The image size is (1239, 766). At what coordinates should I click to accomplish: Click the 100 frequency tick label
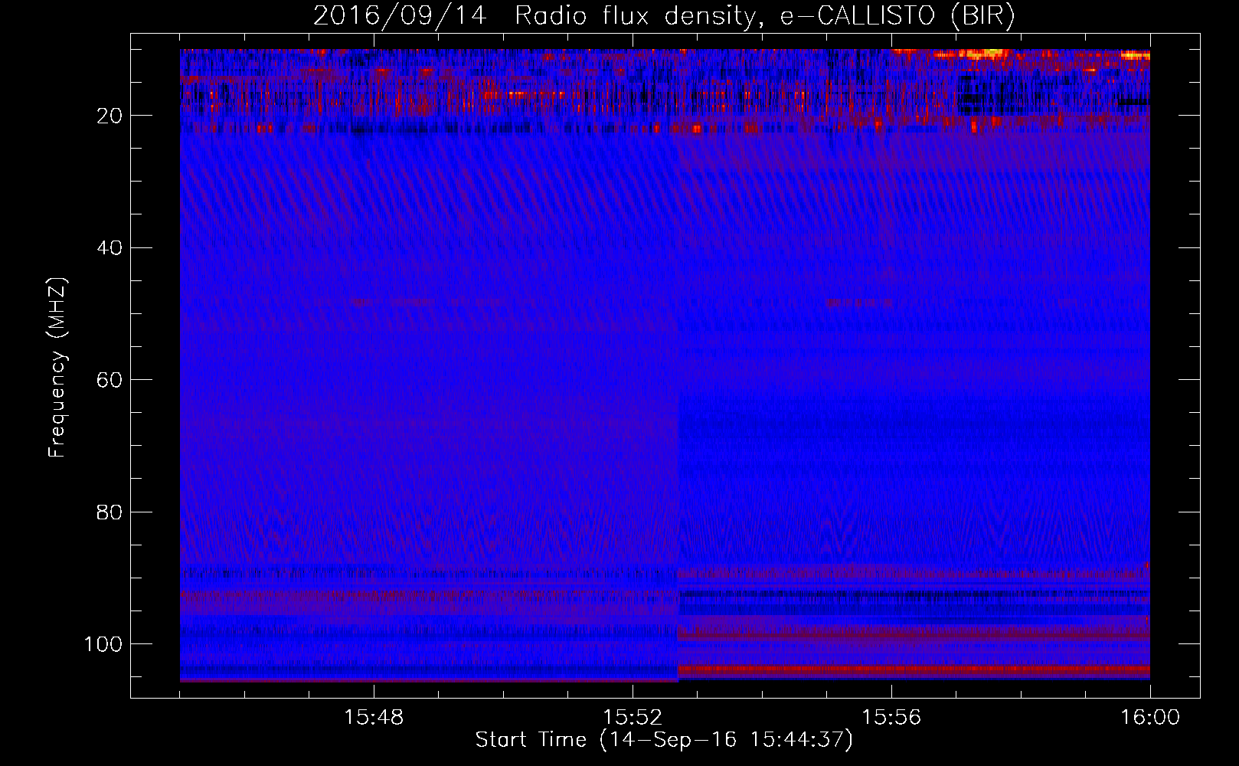tap(104, 644)
